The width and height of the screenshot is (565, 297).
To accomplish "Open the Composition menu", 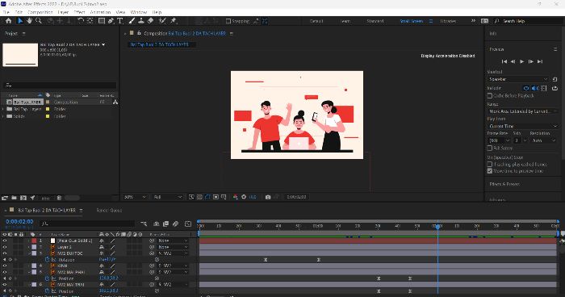I will (40, 12).
